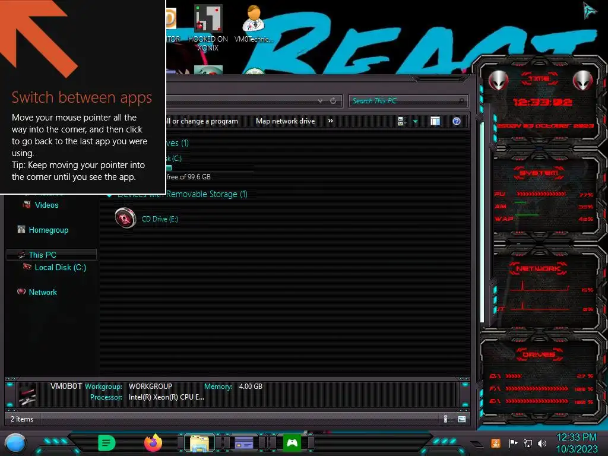Click the orange Java tray icon

pyautogui.click(x=496, y=443)
